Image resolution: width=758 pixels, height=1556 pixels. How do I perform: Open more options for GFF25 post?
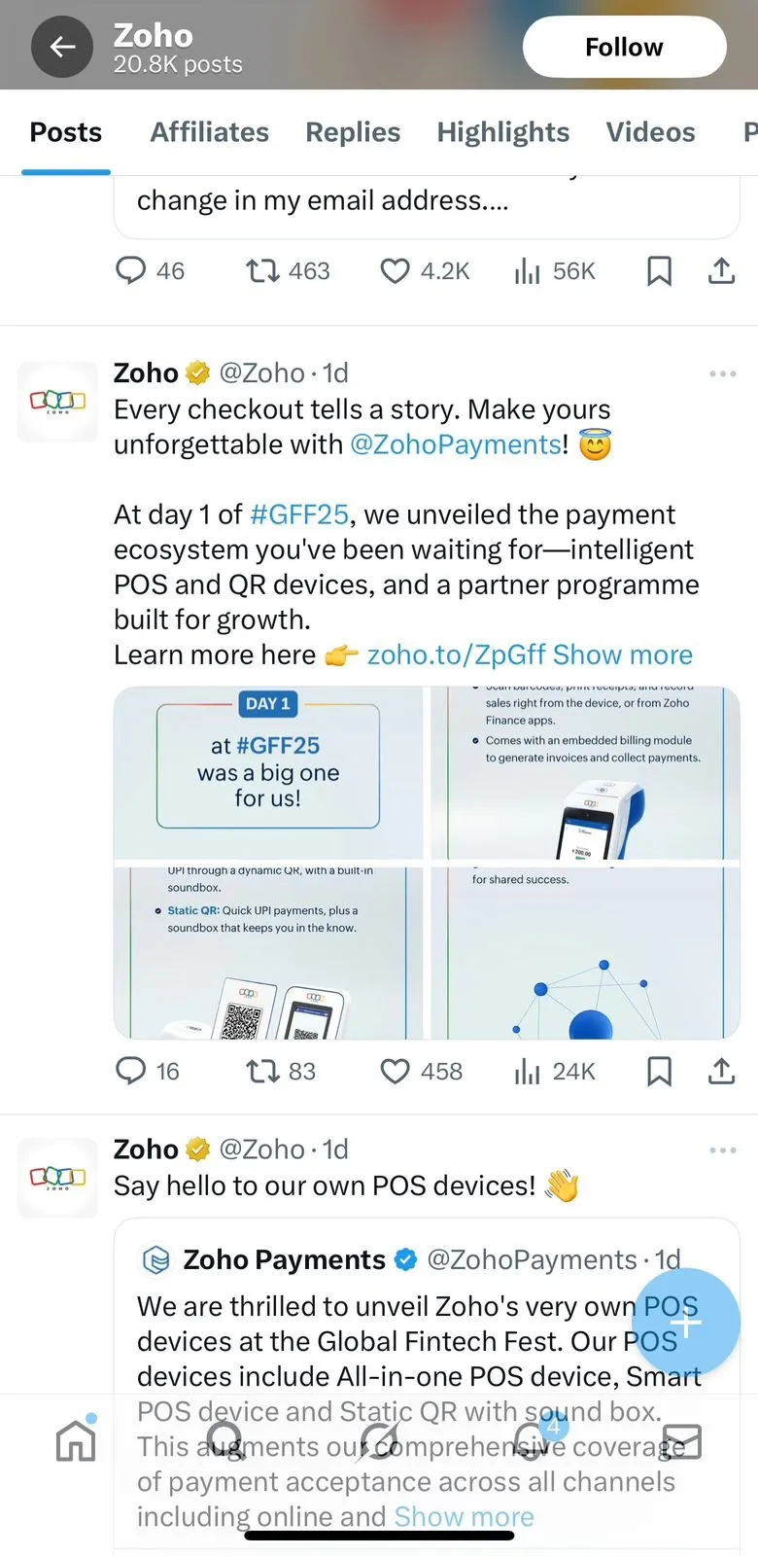[722, 374]
